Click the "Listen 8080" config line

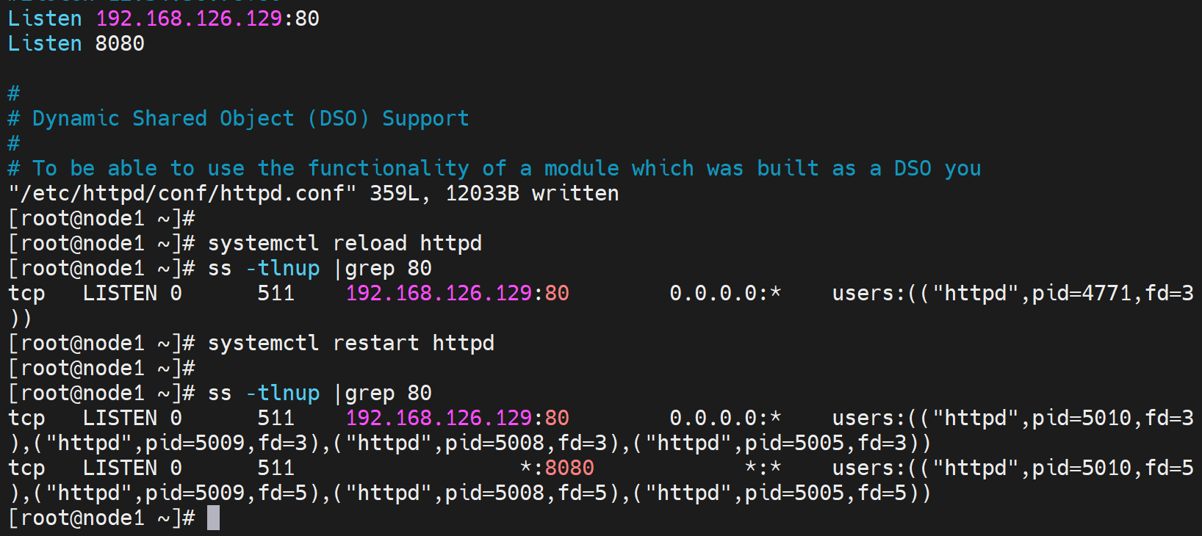(76, 43)
